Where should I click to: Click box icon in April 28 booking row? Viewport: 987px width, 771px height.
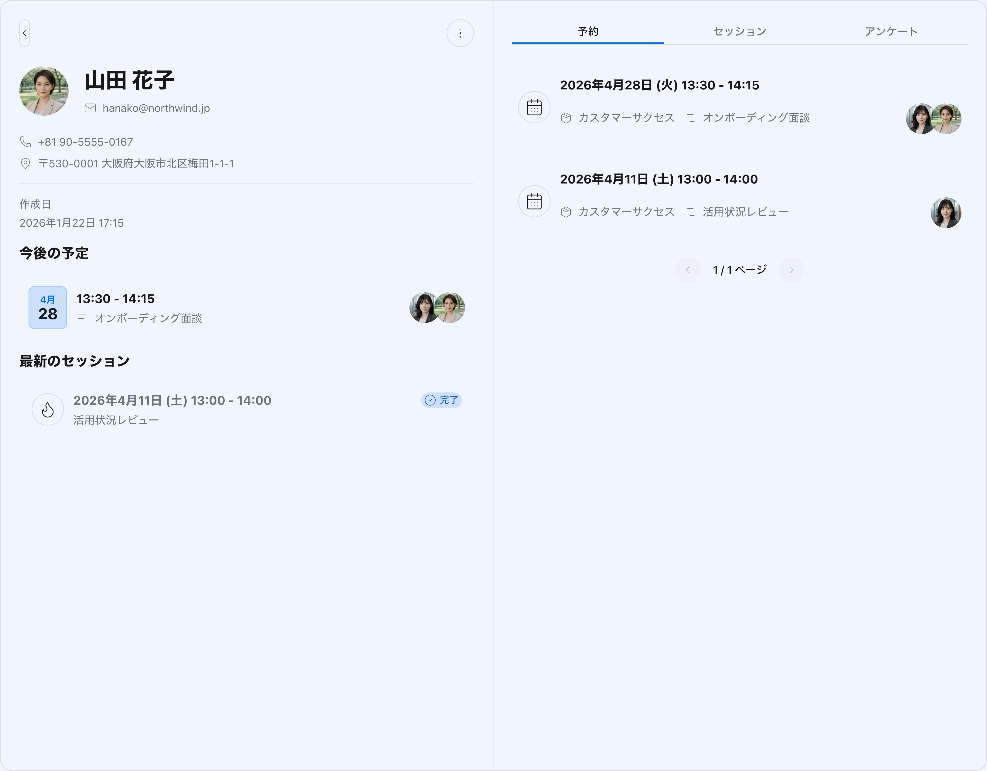coord(566,118)
